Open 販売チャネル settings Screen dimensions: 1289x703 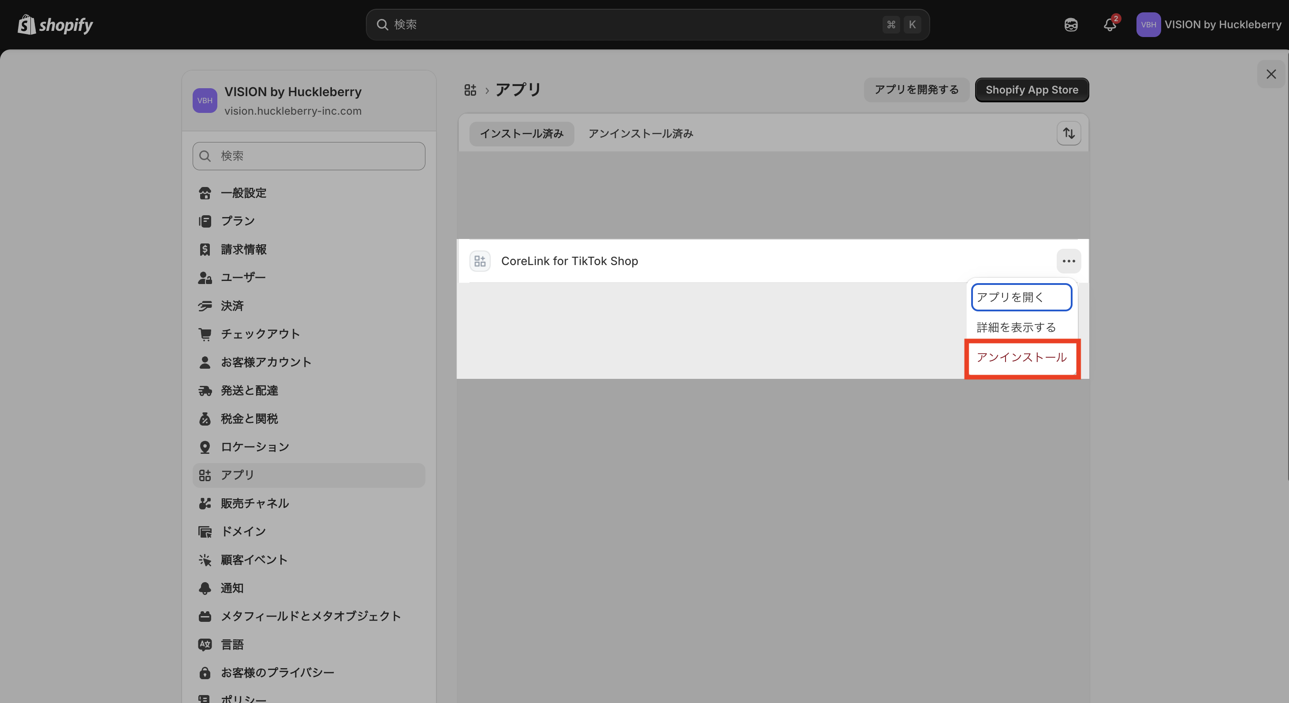coord(255,503)
